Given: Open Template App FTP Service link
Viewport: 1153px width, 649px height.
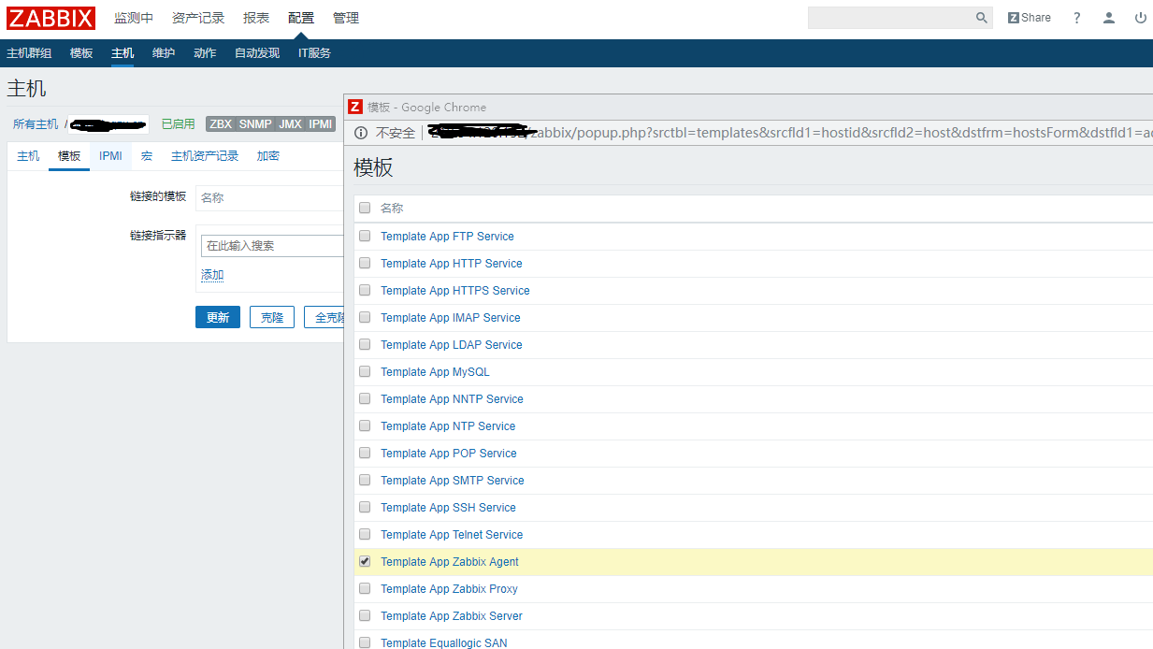Looking at the screenshot, I should (x=447, y=237).
